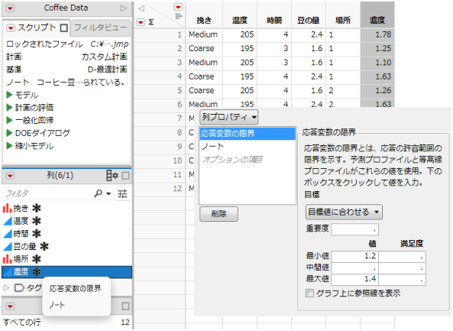Screen dimensions: 453x331
Task: Open the 列(6/1) panel red triangle menu
Action: click(10, 176)
